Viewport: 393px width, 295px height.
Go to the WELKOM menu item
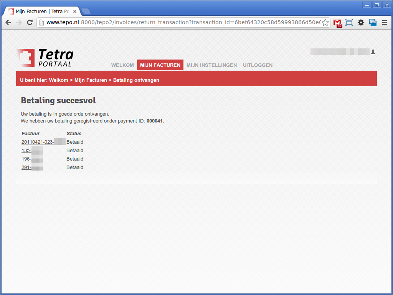pyautogui.click(x=122, y=65)
